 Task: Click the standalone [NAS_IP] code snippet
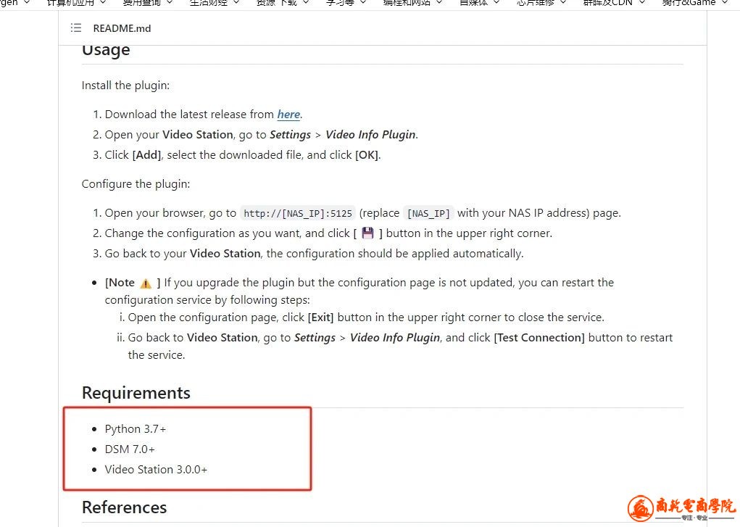(428, 213)
